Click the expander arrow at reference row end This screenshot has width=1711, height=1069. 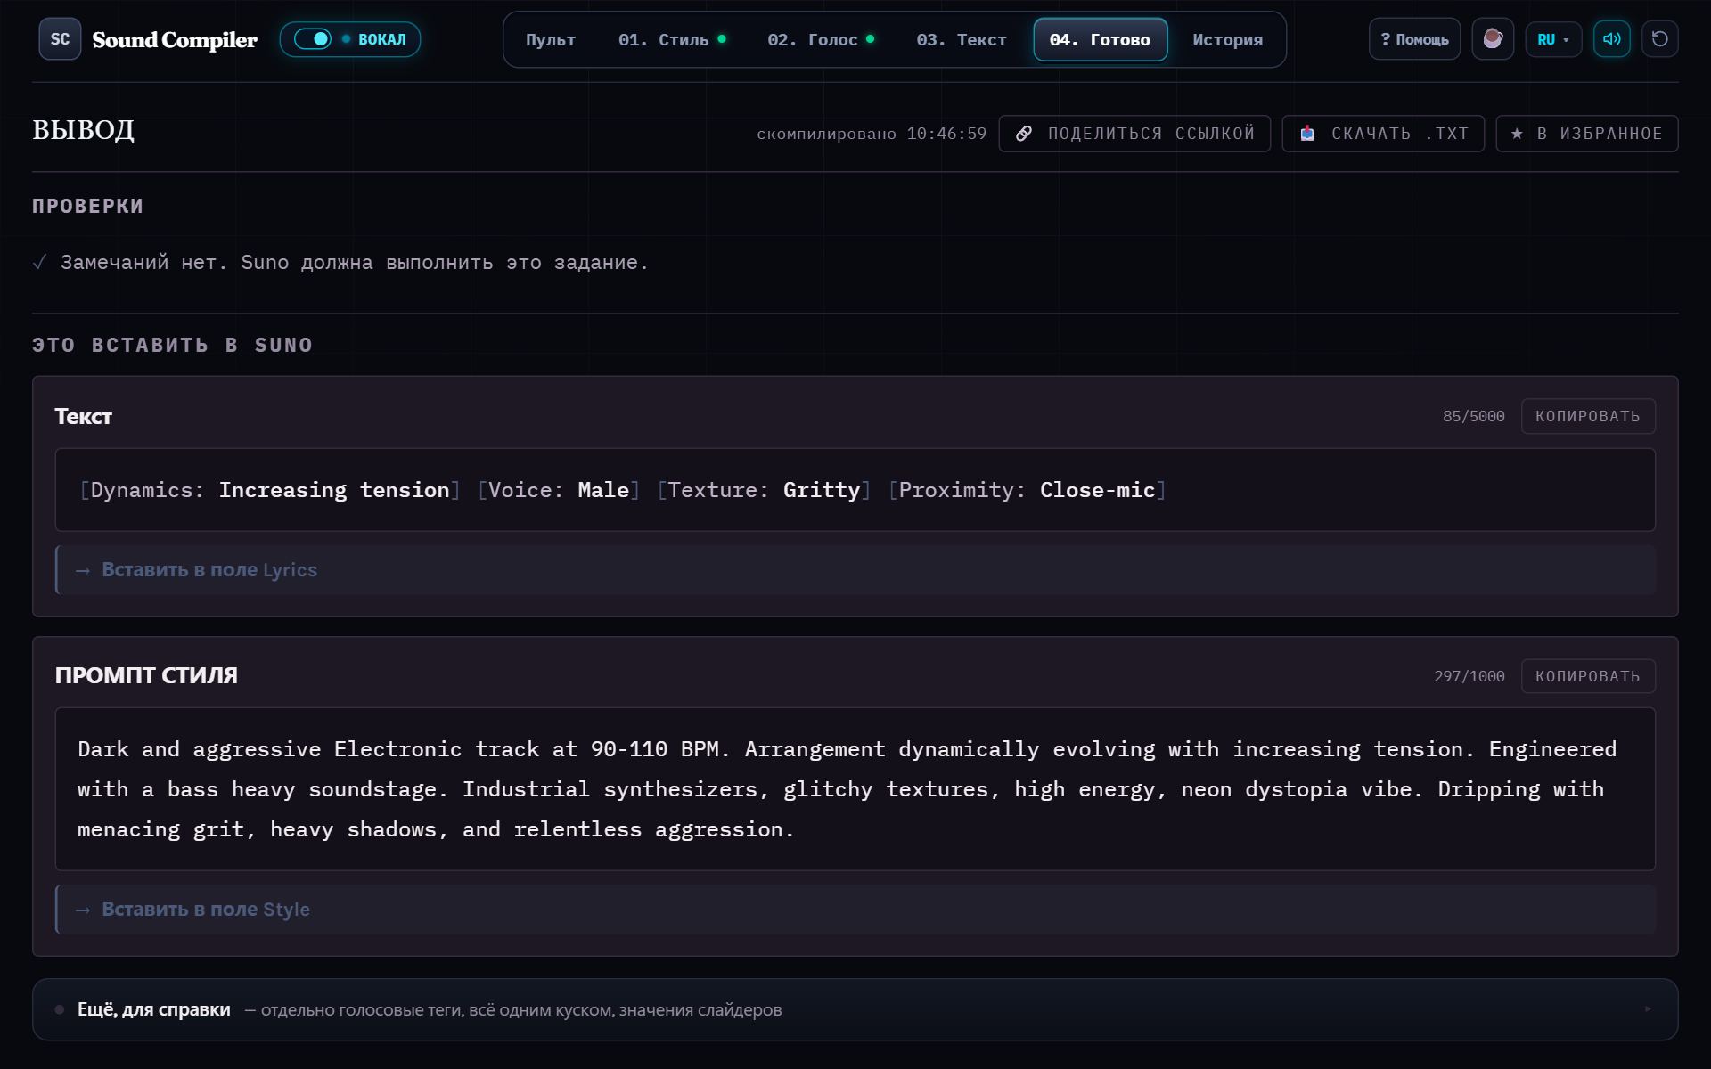pos(1648,1009)
